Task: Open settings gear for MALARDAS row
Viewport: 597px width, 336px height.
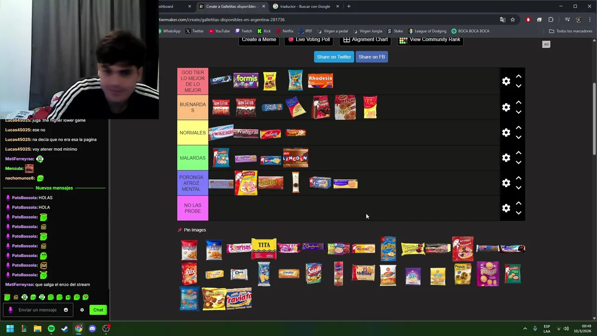Action: [x=506, y=158]
